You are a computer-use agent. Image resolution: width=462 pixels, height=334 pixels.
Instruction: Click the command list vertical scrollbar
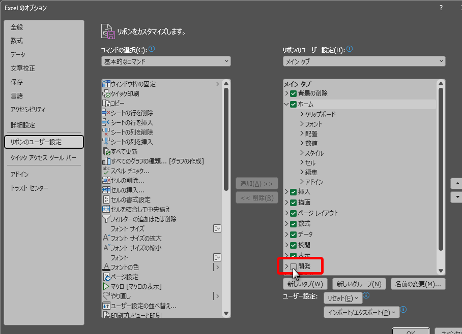click(226, 137)
